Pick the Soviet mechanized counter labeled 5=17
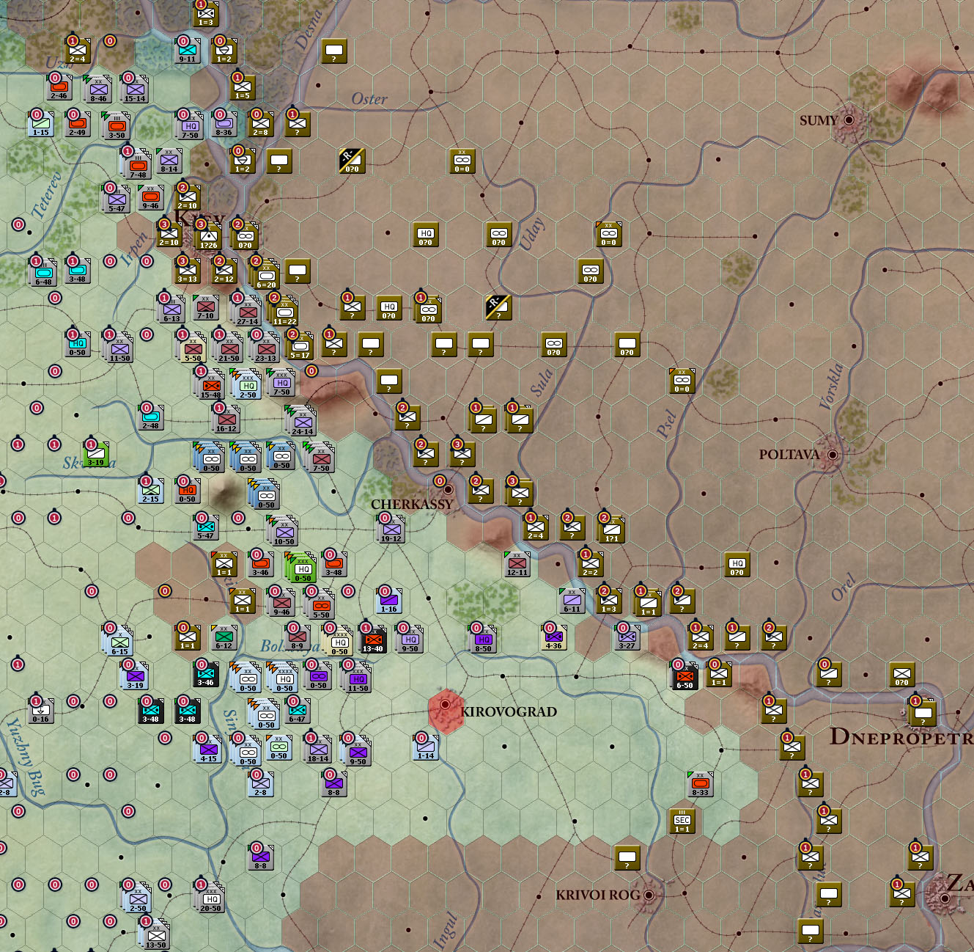The width and height of the screenshot is (974, 952). 300,345
